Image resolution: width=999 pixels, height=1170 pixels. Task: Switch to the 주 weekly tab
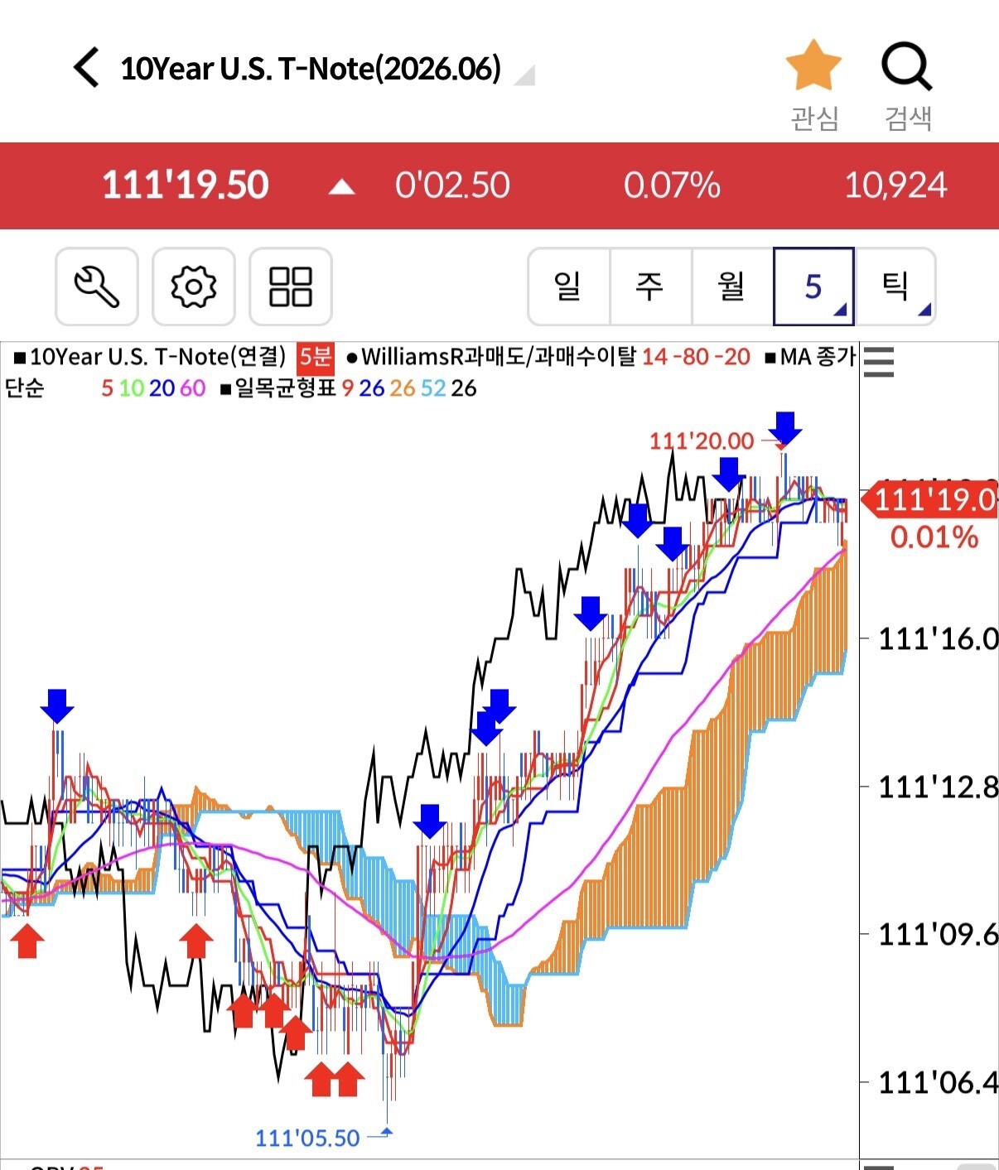(650, 286)
